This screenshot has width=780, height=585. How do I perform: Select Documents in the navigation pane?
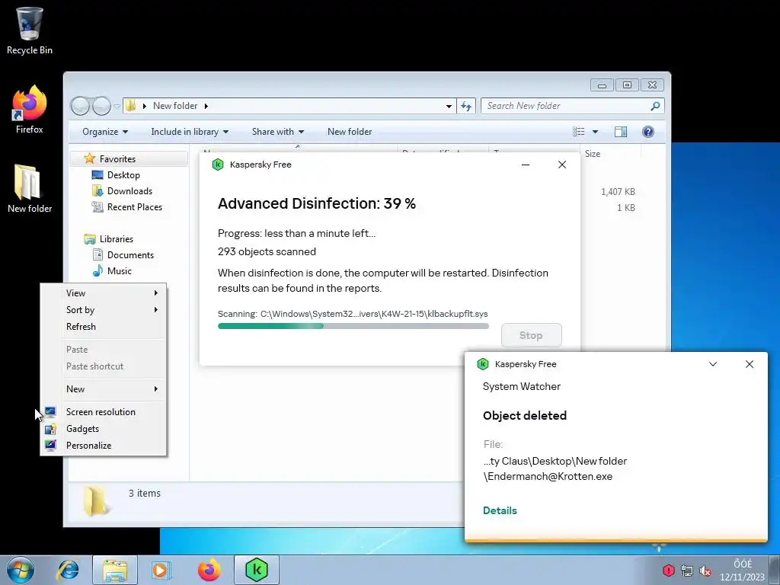(x=130, y=254)
